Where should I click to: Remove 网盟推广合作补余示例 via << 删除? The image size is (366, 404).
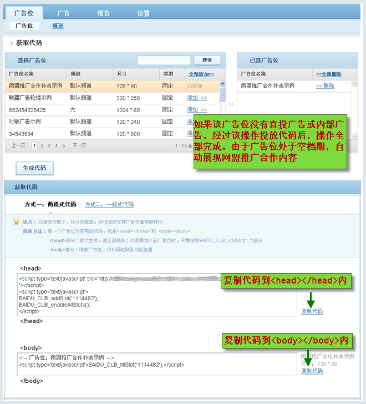tap(325, 86)
